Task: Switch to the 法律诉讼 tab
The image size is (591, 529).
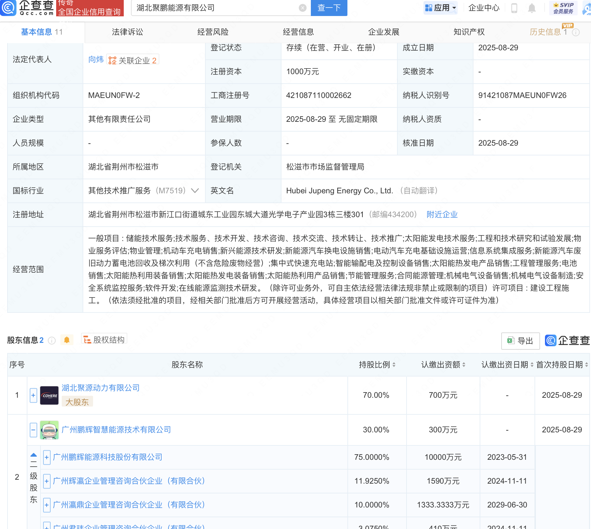Action: [127, 32]
